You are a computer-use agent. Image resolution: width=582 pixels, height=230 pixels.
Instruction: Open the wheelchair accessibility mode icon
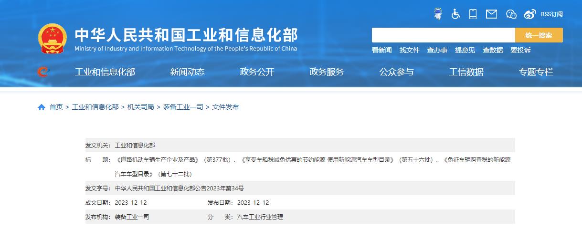pyautogui.click(x=455, y=14)
